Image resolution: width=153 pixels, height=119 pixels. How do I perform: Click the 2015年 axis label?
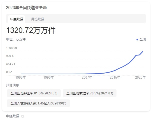click(115, 77)
